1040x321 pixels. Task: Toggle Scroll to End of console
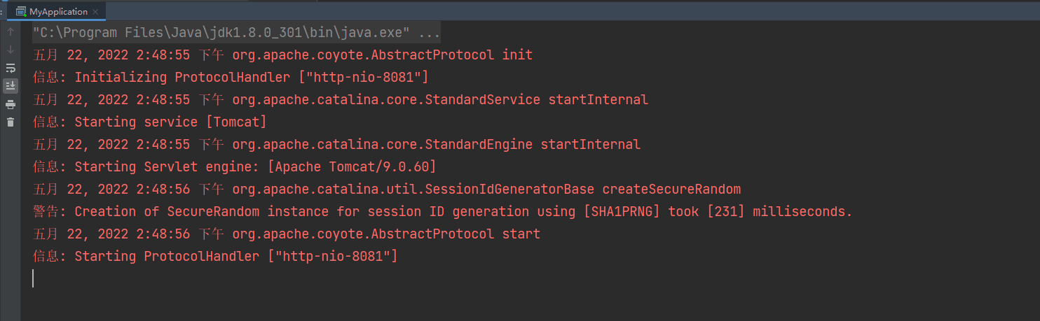coord(11,86)
